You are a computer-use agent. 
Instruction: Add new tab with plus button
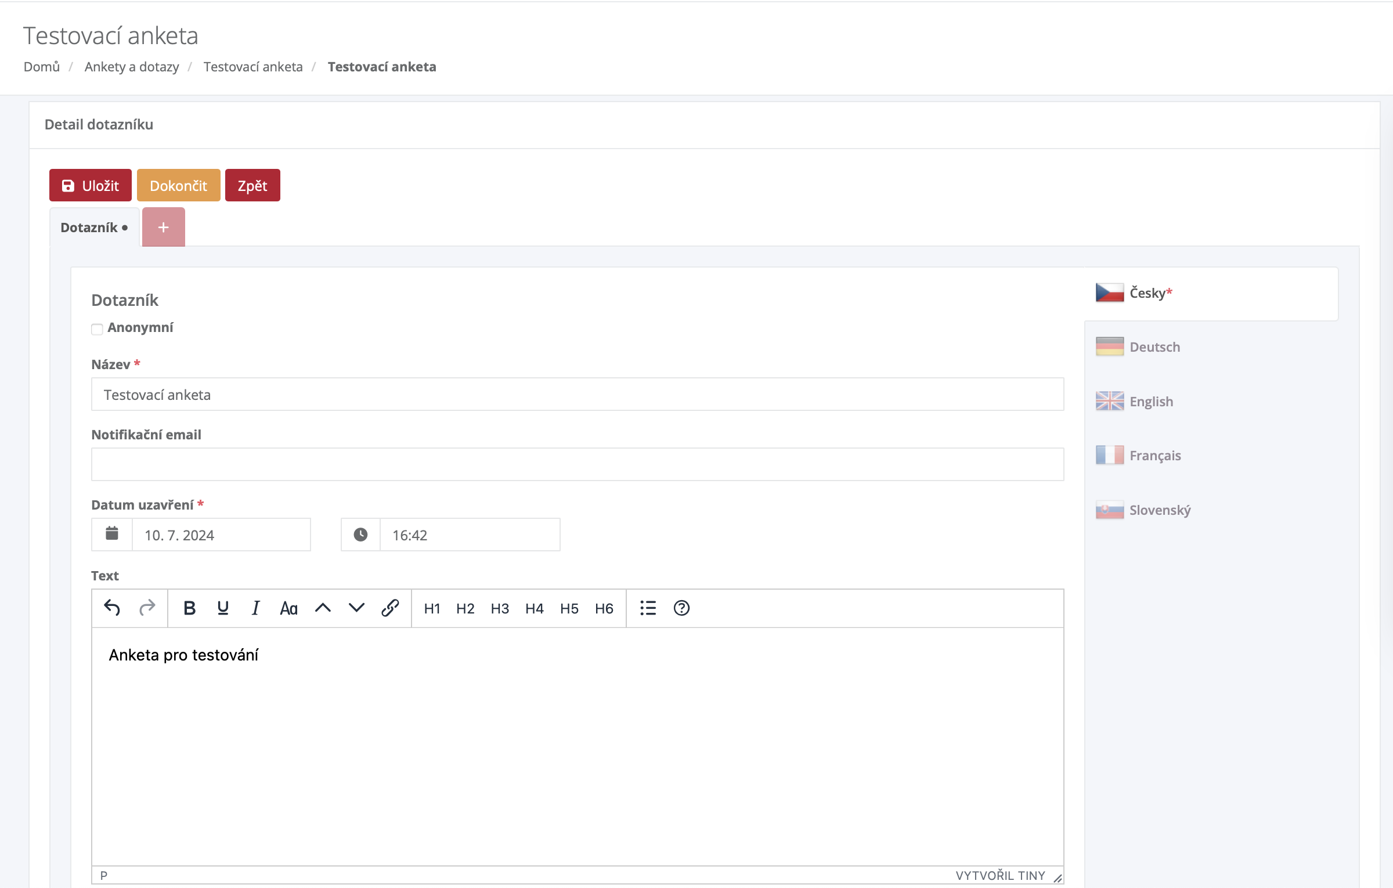pos(163,227)
